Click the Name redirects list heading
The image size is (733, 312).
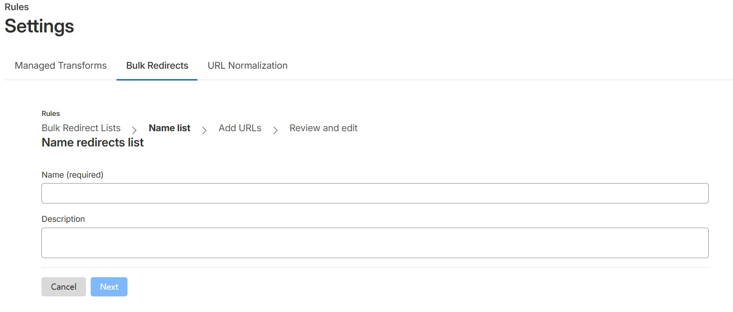pos(93,143)
